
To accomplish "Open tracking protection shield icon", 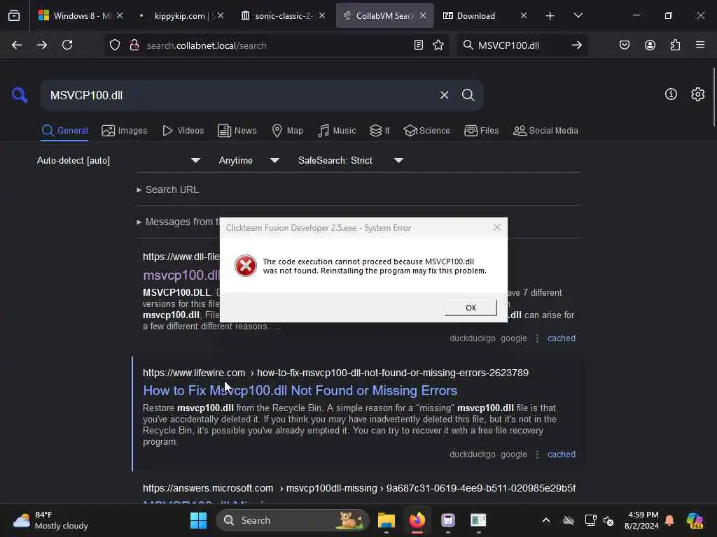I will [x=115, y=45].
